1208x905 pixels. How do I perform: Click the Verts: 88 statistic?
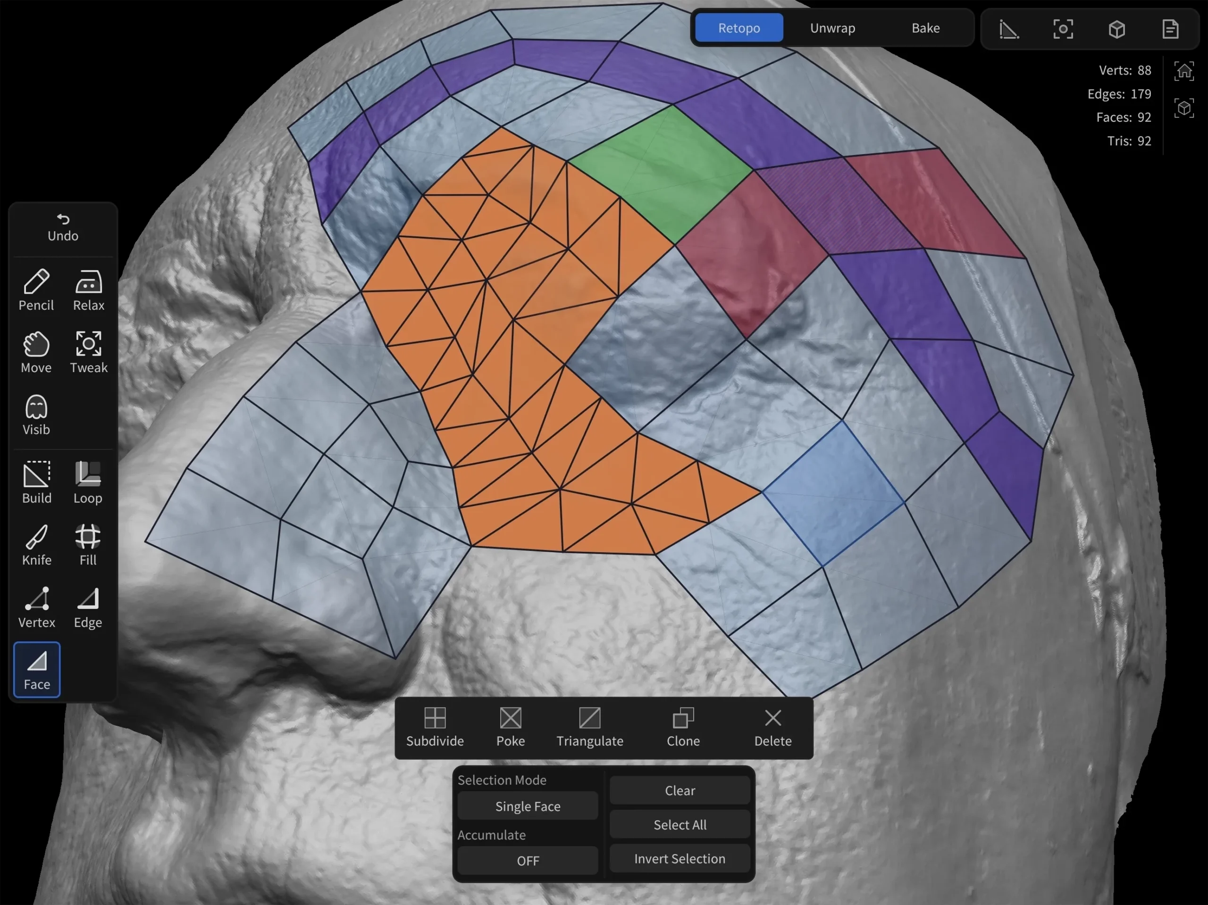point(1124,70)
